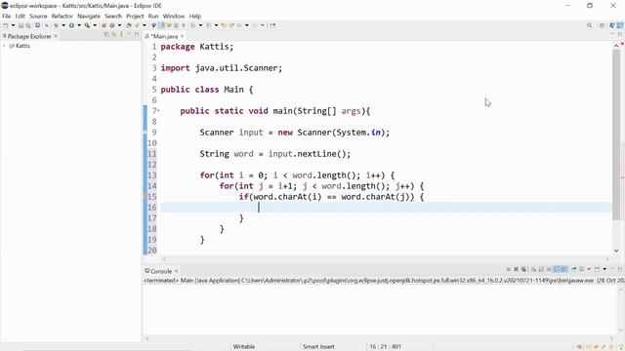Viewport: 625px width, 351px height.
Task: Open the New Java Class dropdown arrow
Action: [119, 25]
